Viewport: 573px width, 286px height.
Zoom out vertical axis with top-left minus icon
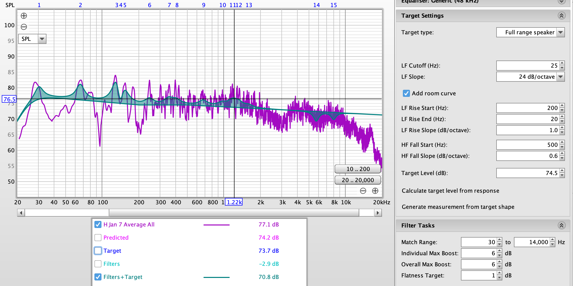tap(24, 27)
